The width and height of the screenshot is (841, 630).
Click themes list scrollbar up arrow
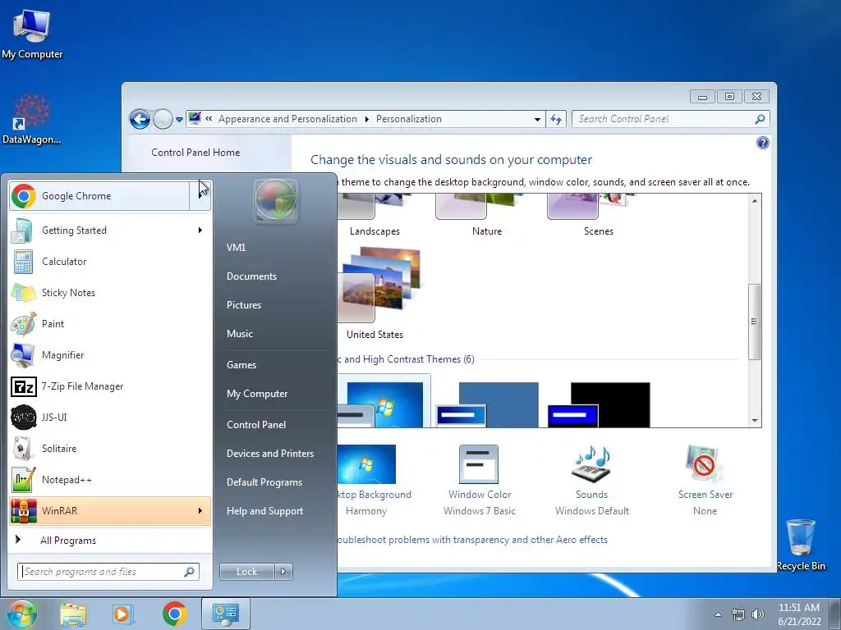click(x=755, y=201)
